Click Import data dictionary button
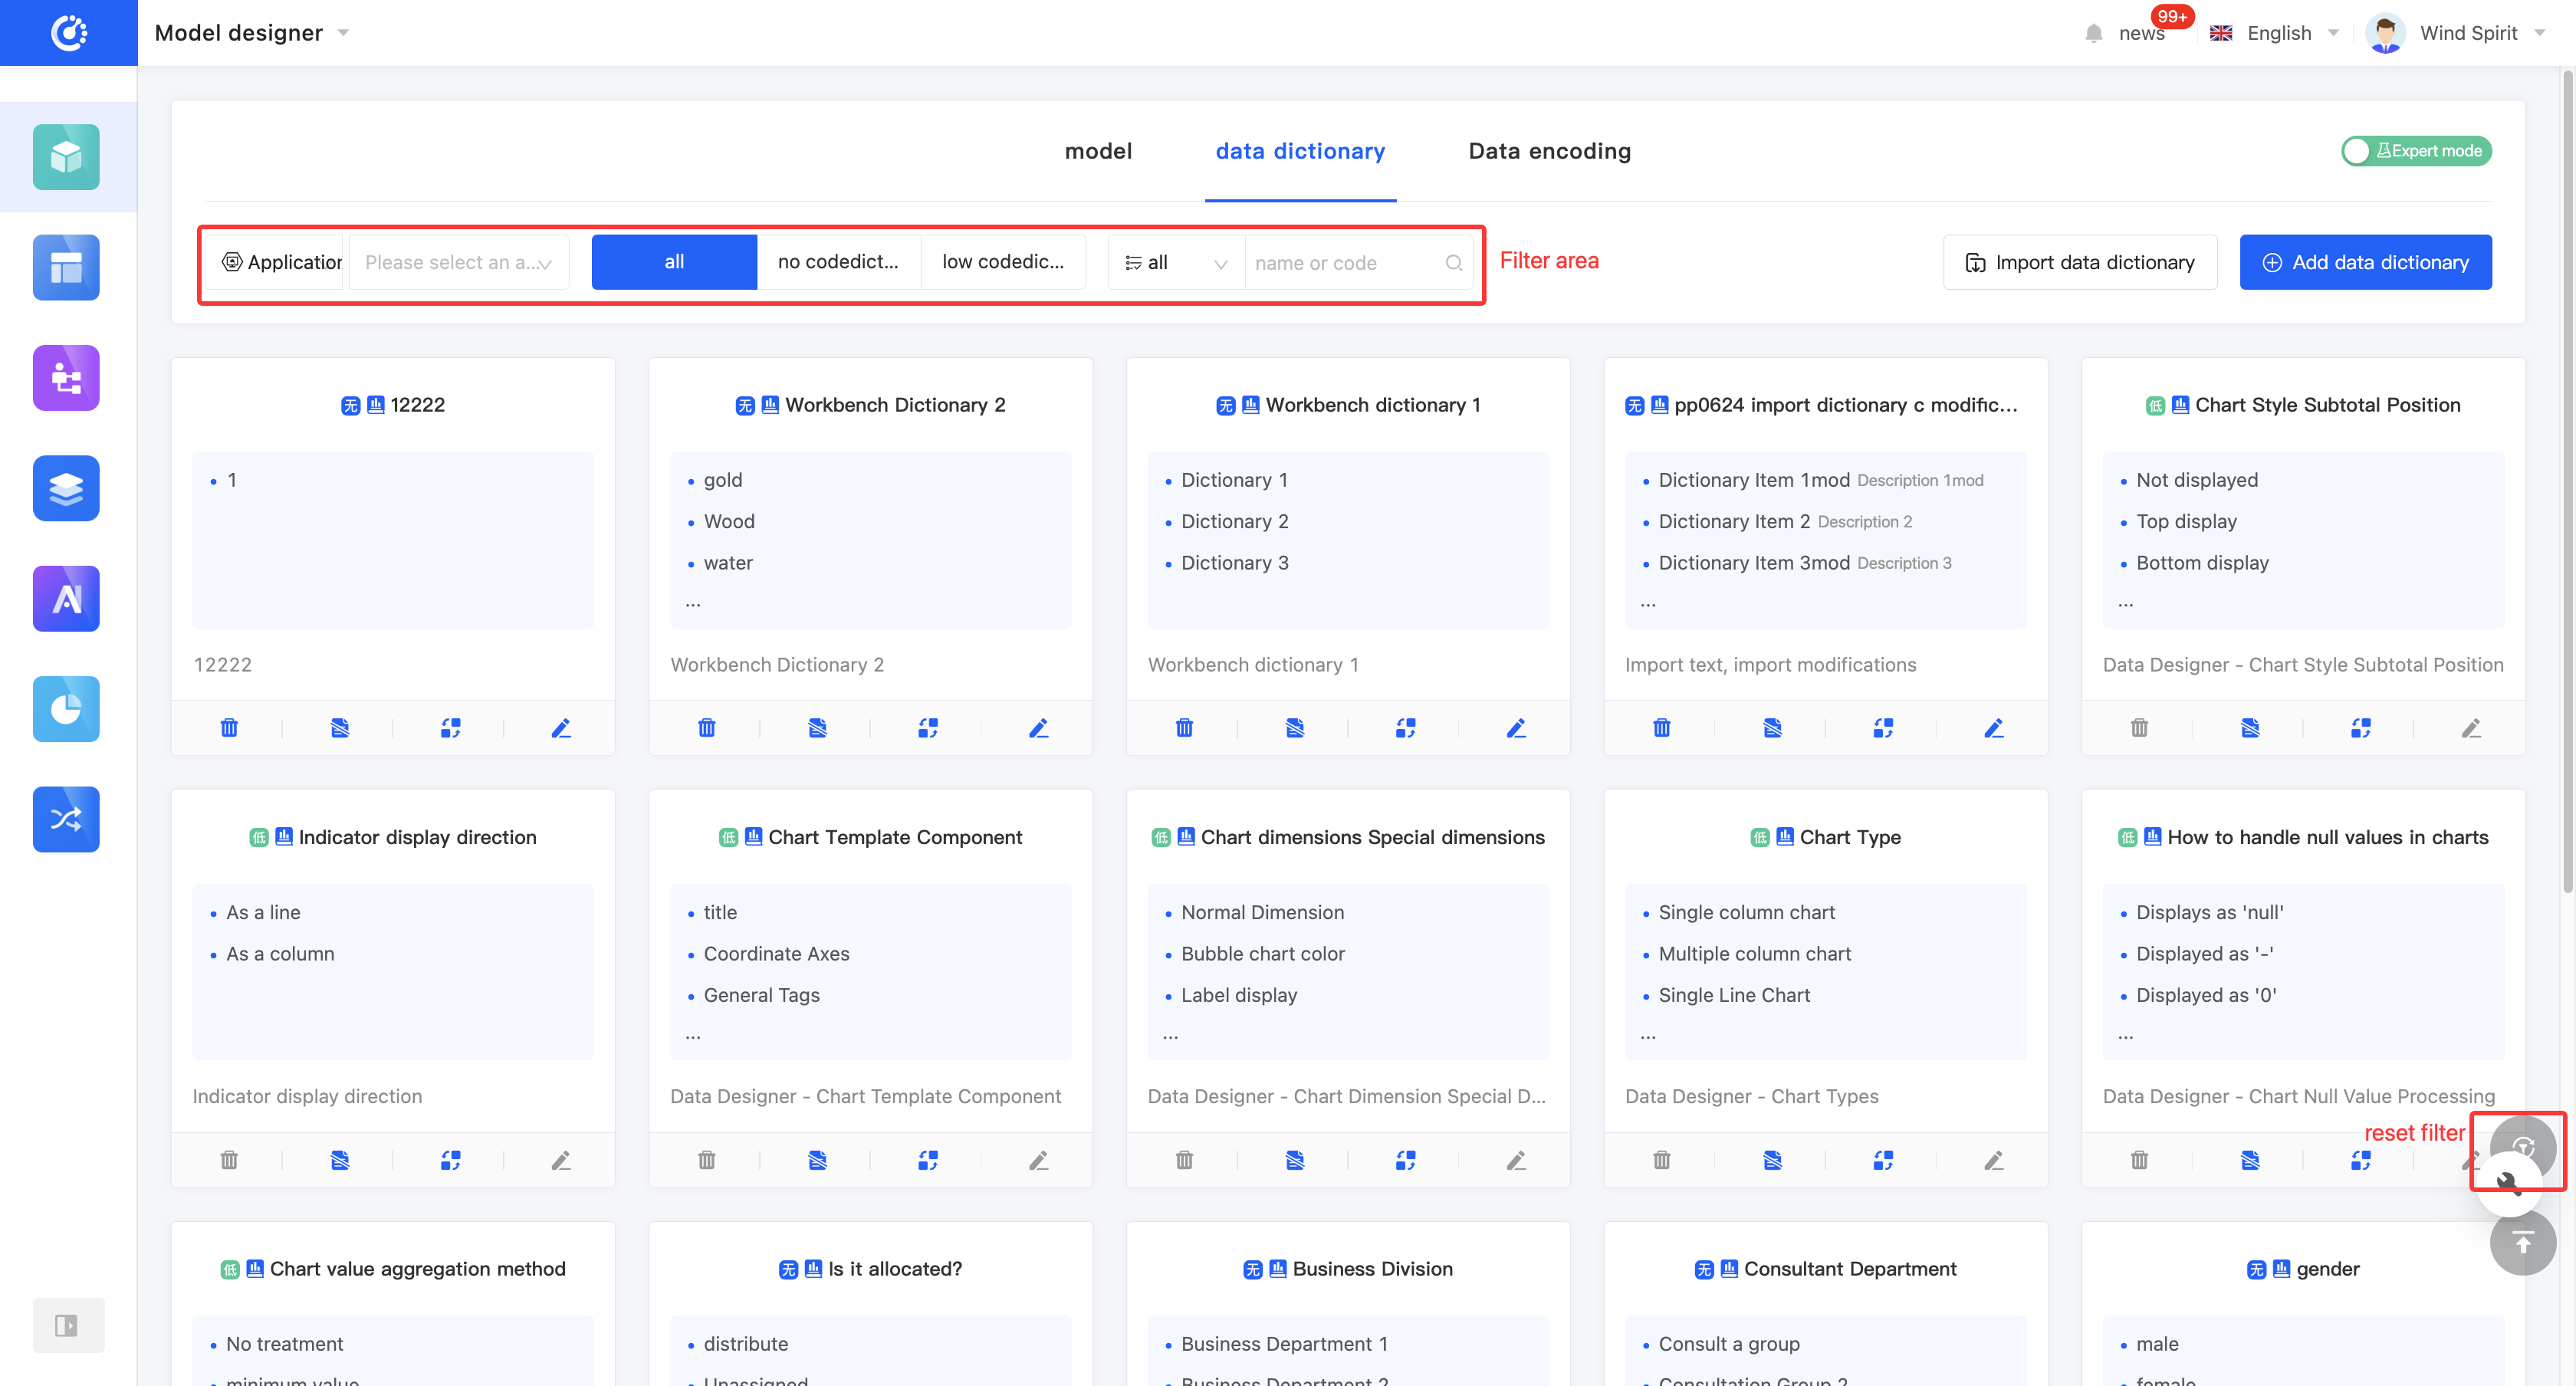Screen dimensions: 2576x1386 point(2079,262)
